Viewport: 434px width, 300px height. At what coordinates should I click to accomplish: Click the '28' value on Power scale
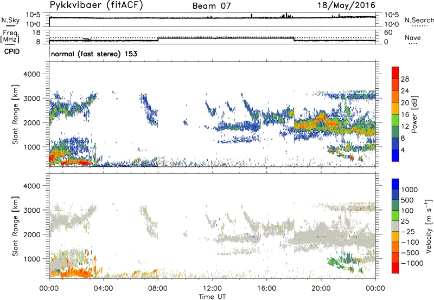click(405, 79)
